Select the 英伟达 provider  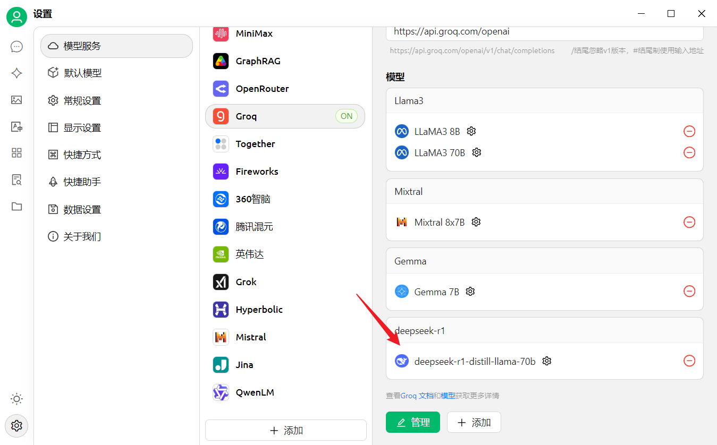(285, 254)
